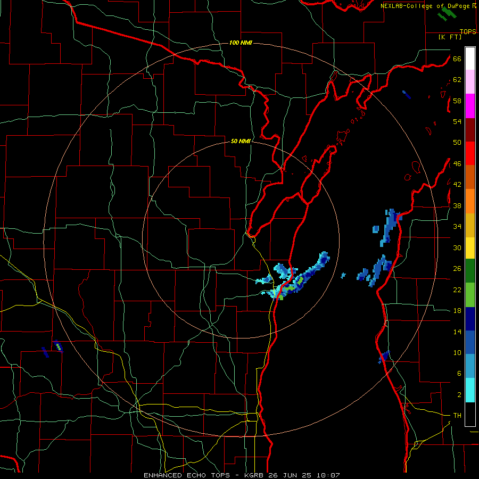Click the 'TH' threshold label
Image resolution: width=479 pixels, height=479 pixels.
(x=457, y=416)
